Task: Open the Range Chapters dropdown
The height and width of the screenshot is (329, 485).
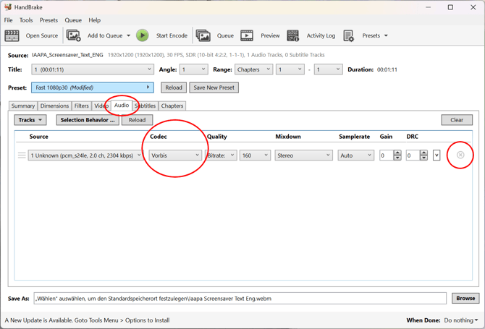Action: 253,69
